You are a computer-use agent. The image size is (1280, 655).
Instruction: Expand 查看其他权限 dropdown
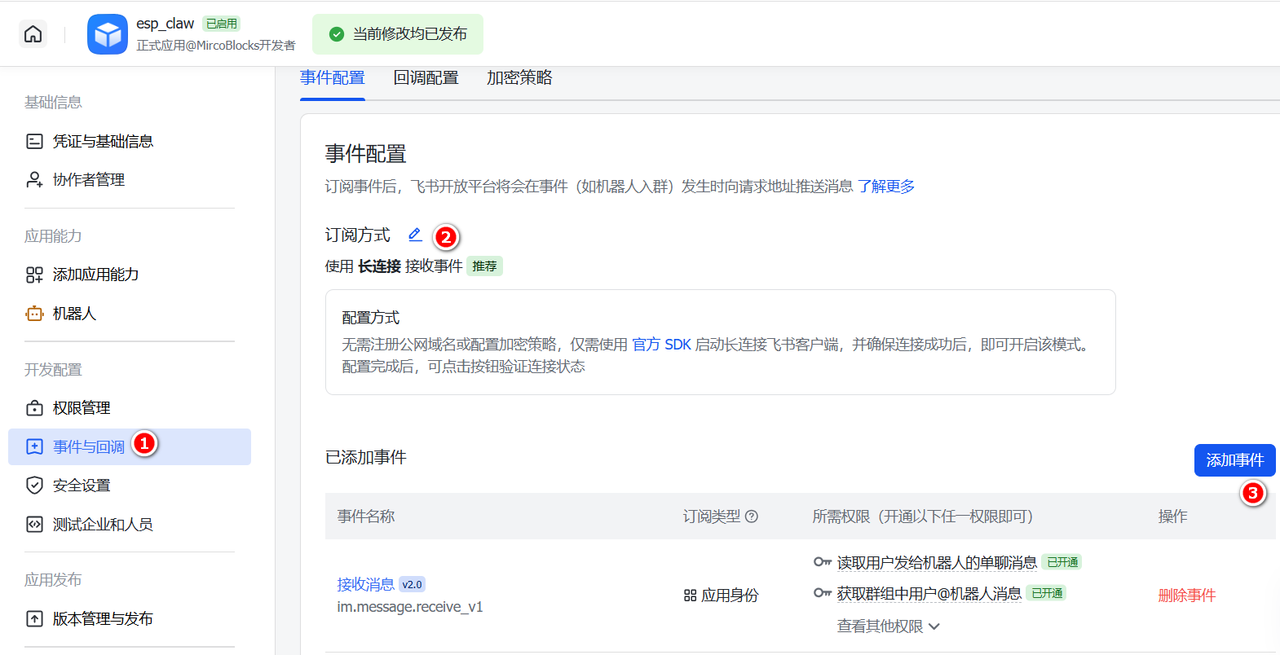point(888,626)
